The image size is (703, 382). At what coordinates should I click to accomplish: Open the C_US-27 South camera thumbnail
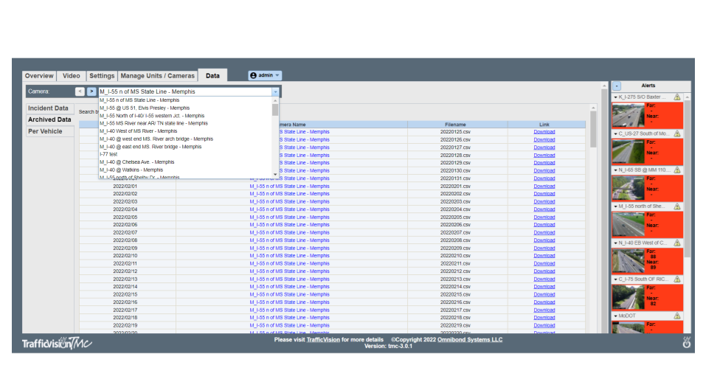628,151
